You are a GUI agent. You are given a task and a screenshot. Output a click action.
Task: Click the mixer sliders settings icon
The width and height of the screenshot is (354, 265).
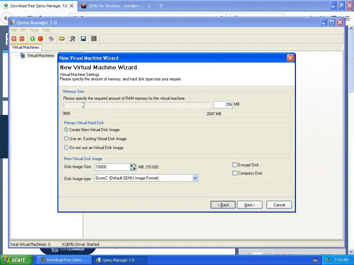pyautogui.click(x=94, y=39)
